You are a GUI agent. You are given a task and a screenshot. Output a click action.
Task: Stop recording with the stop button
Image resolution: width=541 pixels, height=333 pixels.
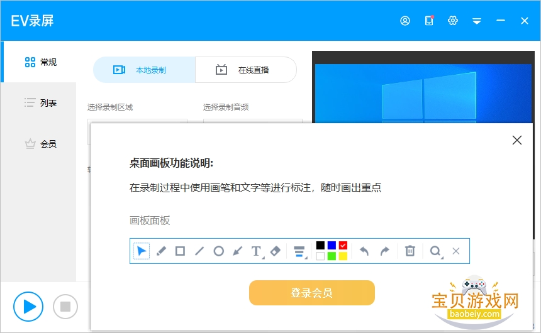click(x=65, y=307)
